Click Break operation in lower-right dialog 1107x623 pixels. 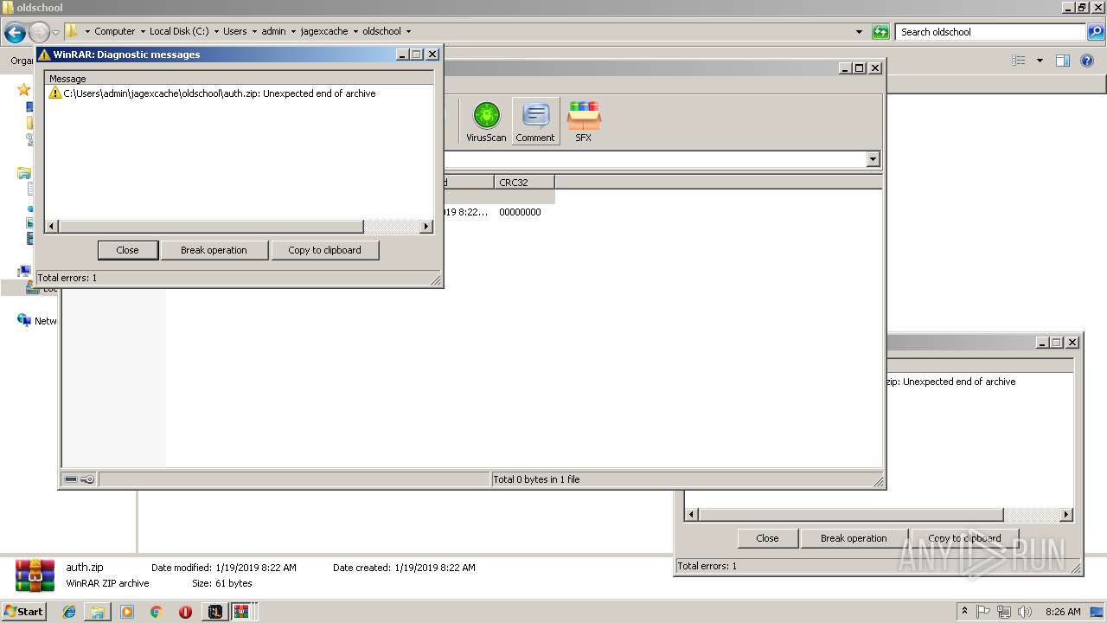[x=854, y=538]
